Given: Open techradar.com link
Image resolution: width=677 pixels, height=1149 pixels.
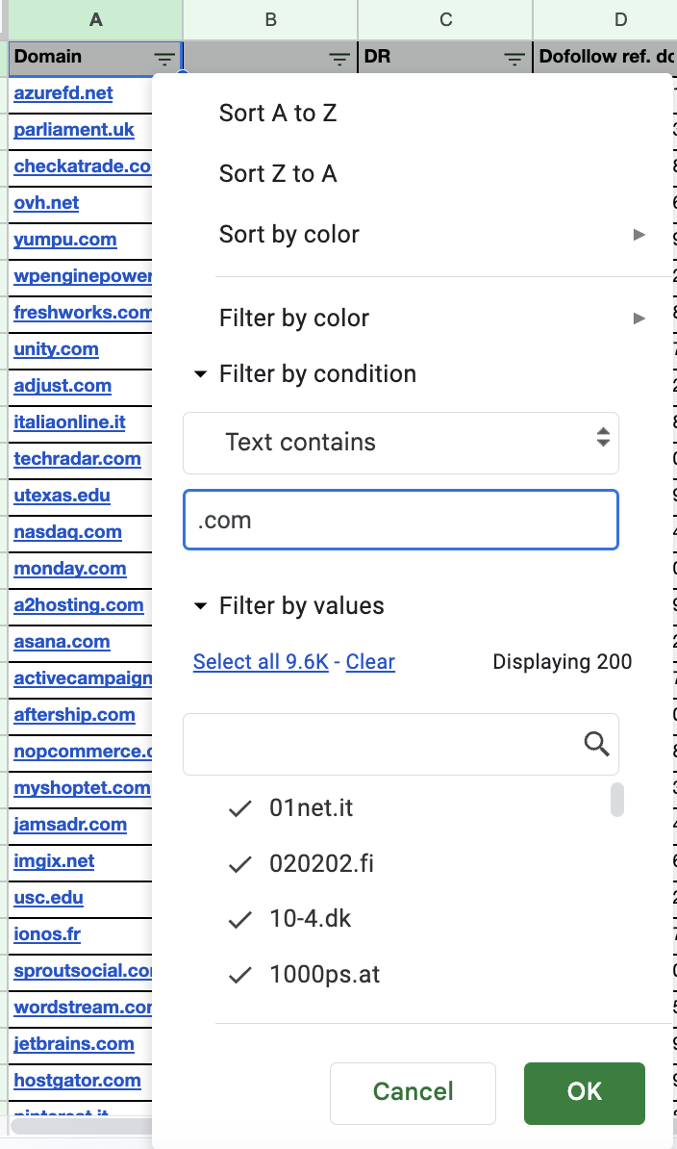Looking at the screenshot, I should click(x=78, y=459).
